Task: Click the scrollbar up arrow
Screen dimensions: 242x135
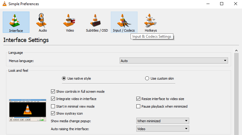Action: click(x=236, y=50)
